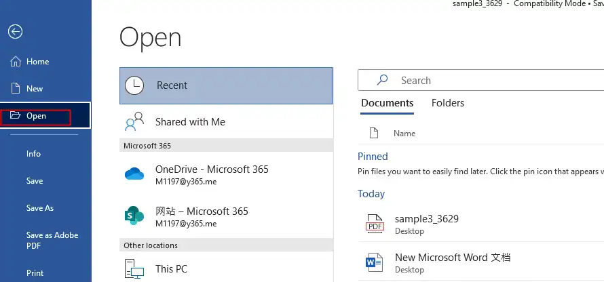Screen dimensions: 604x282
Task: Open OneDrive - Microsoft 365 location
Action: (226, 174)
